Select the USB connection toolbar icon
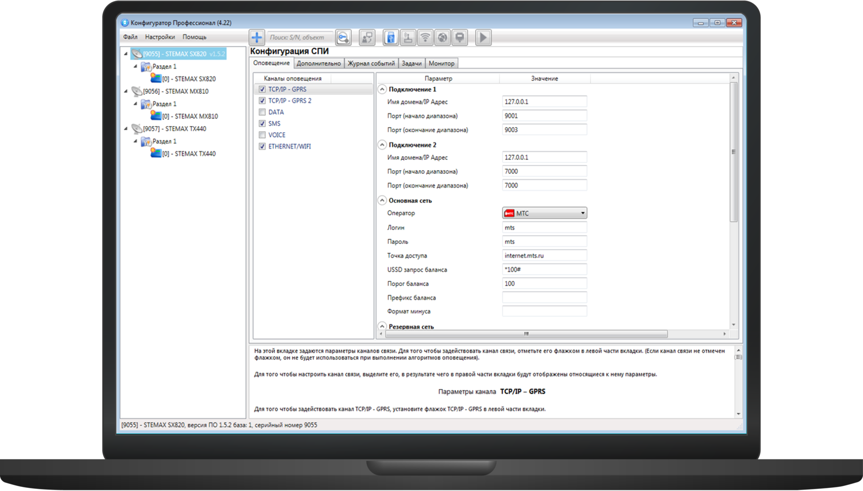Image resolution: width=863 pixels, height=491 pixels. [390, 37]
